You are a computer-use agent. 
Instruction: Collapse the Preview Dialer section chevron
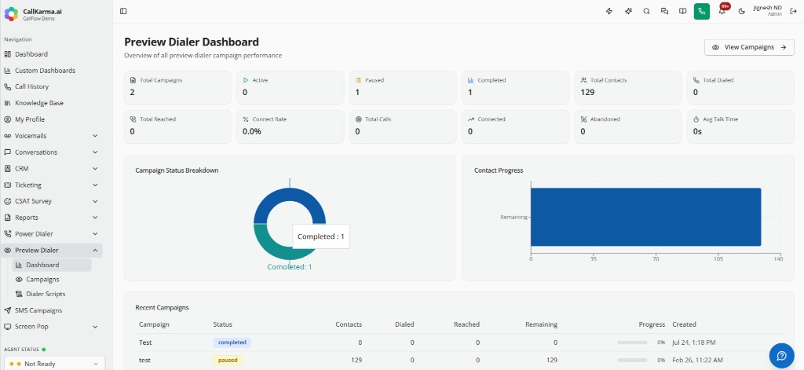(x=95, y=251)
